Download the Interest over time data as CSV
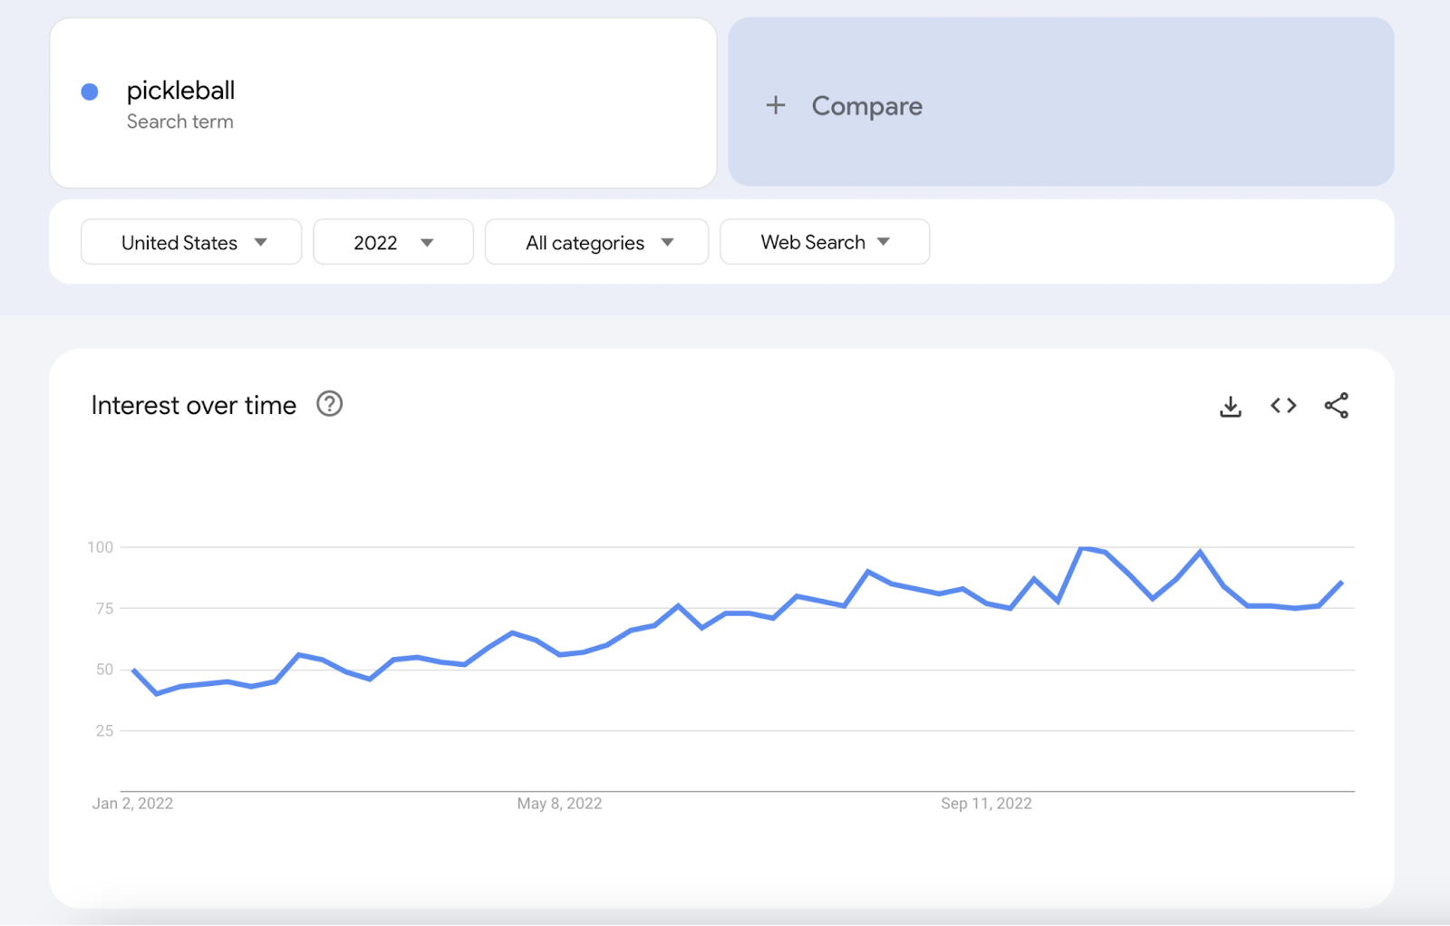The width and height of the screenshot is (1450, 926). pyautogui.click(x=1231, y=406)
